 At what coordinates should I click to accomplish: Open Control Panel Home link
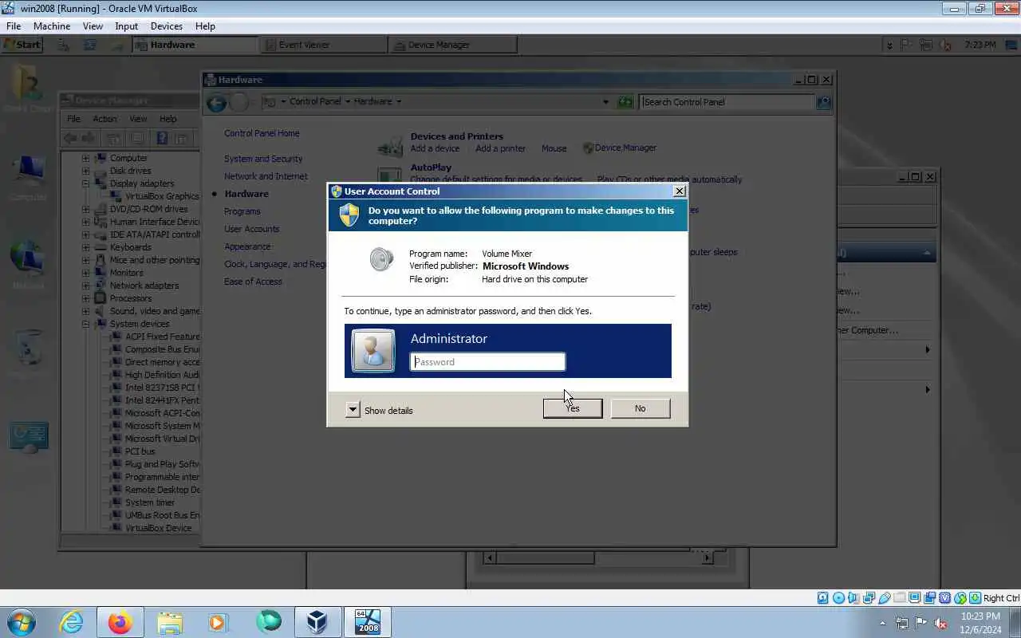point(262,133)
